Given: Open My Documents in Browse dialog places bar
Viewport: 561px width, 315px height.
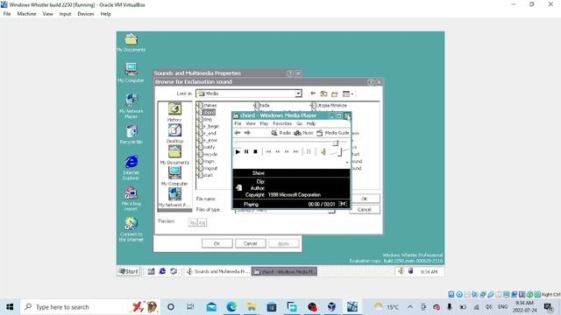Looking at the screenshot, I should click(x=174, y=155).
